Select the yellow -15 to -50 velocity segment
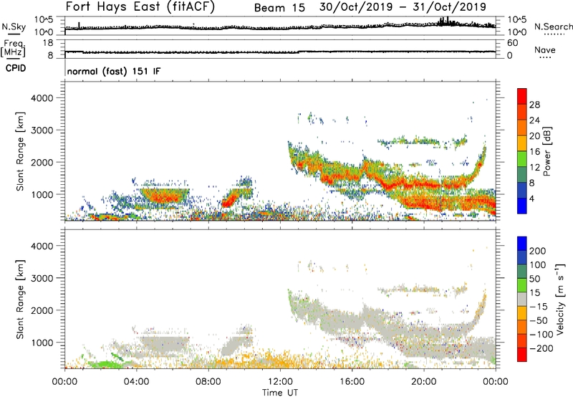The width and height of the screenshot is (573, 397). pos(522,313)
